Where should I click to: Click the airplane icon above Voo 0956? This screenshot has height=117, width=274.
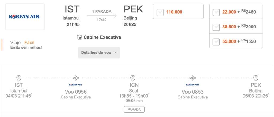(x=76, y=78)
